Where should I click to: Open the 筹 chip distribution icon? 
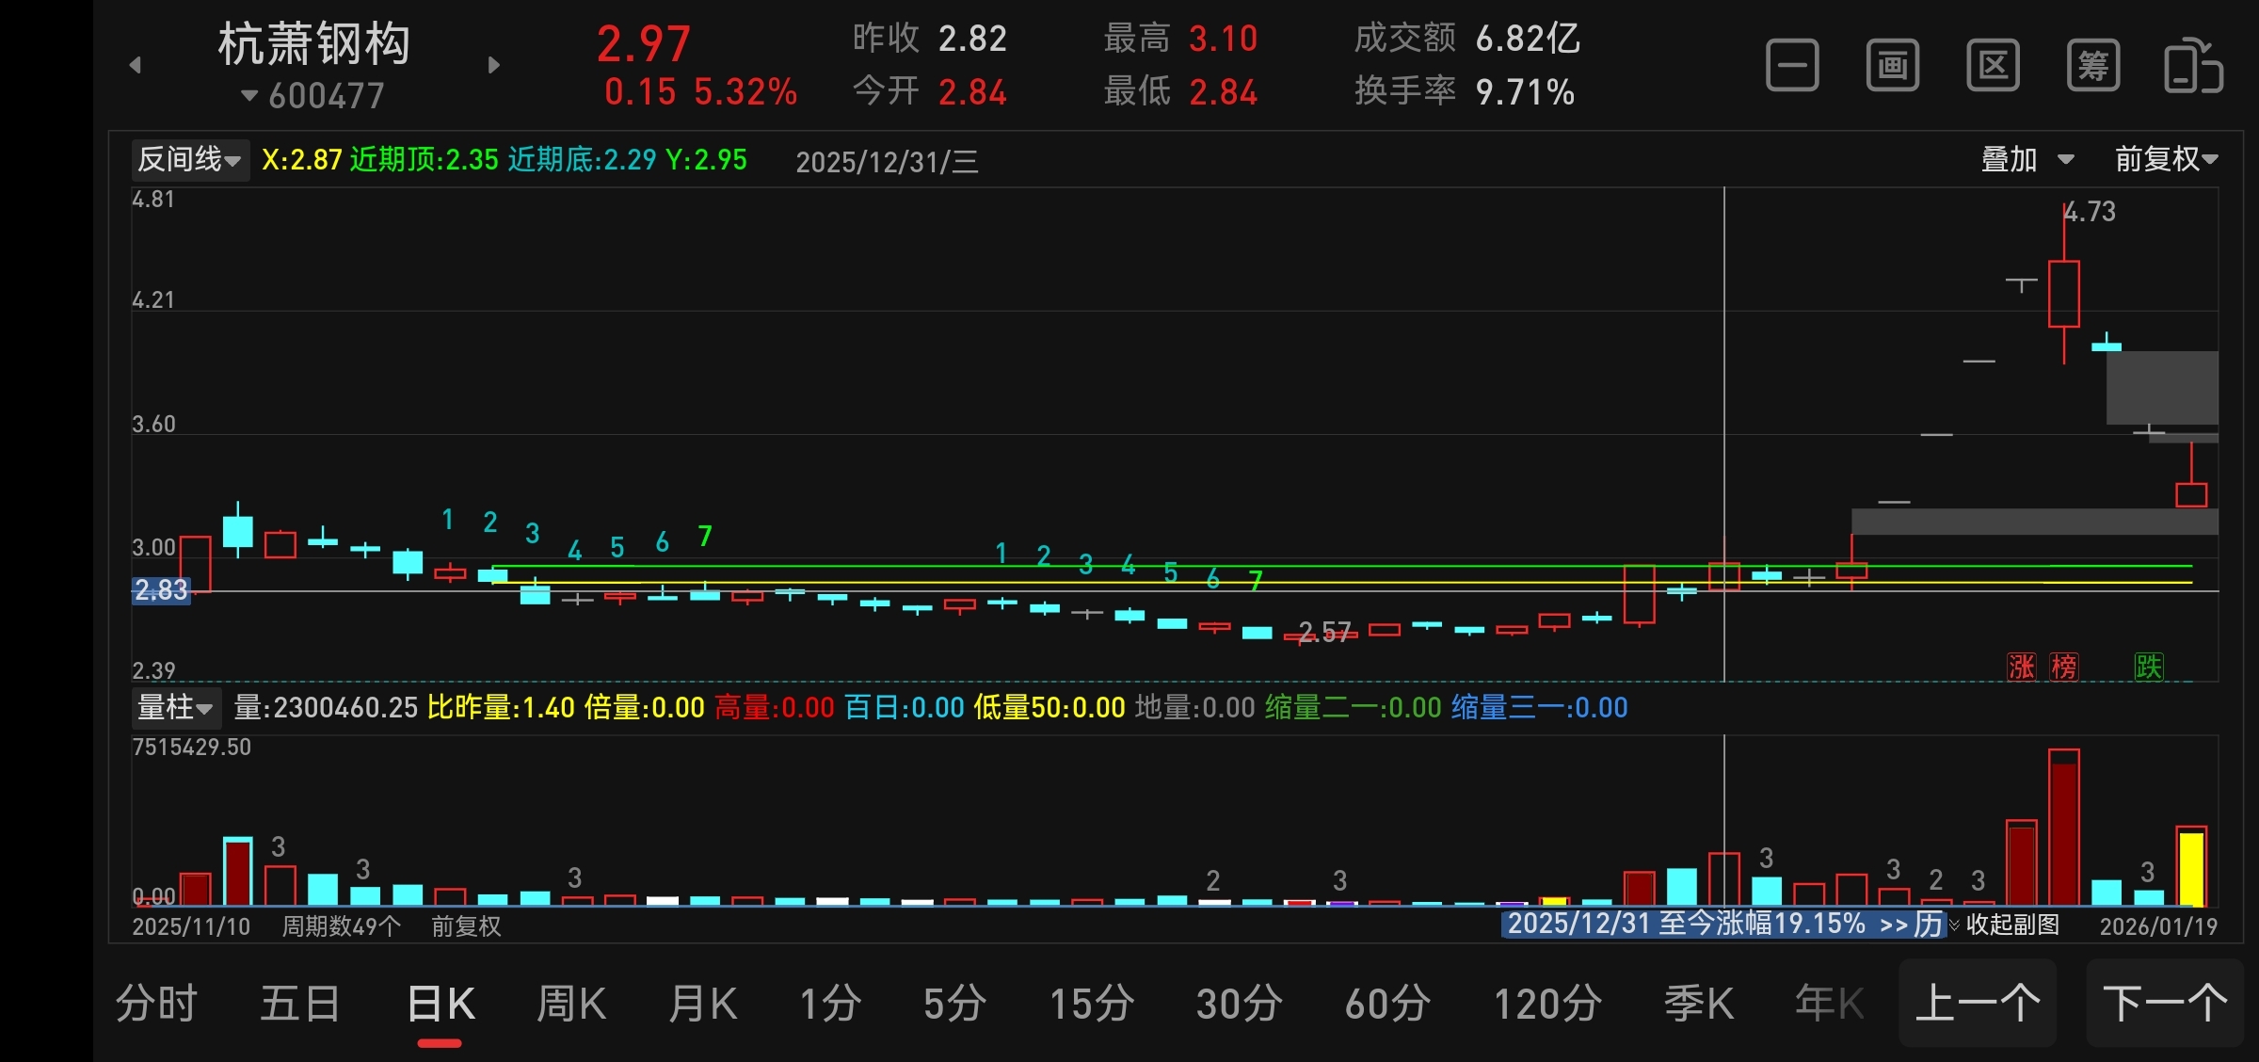2093,66
